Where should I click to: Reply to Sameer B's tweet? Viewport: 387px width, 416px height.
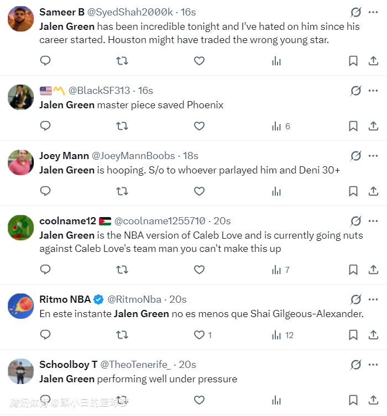[x=45, y=61]
